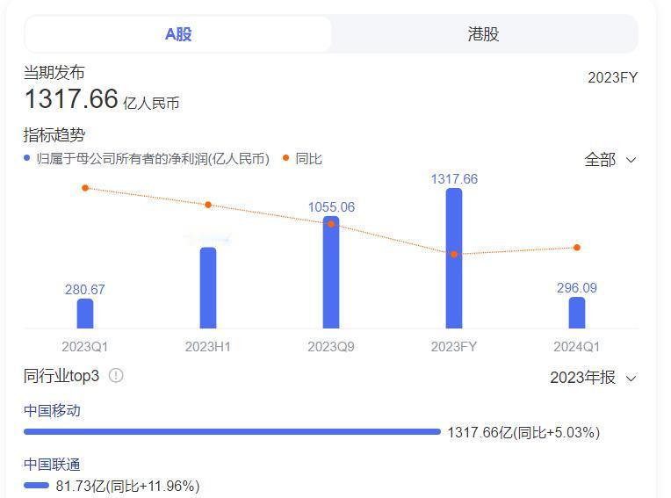Screen dimensions: 671x498
Task: Click the info icon beside 同行业top3
Action: (116, 376)
